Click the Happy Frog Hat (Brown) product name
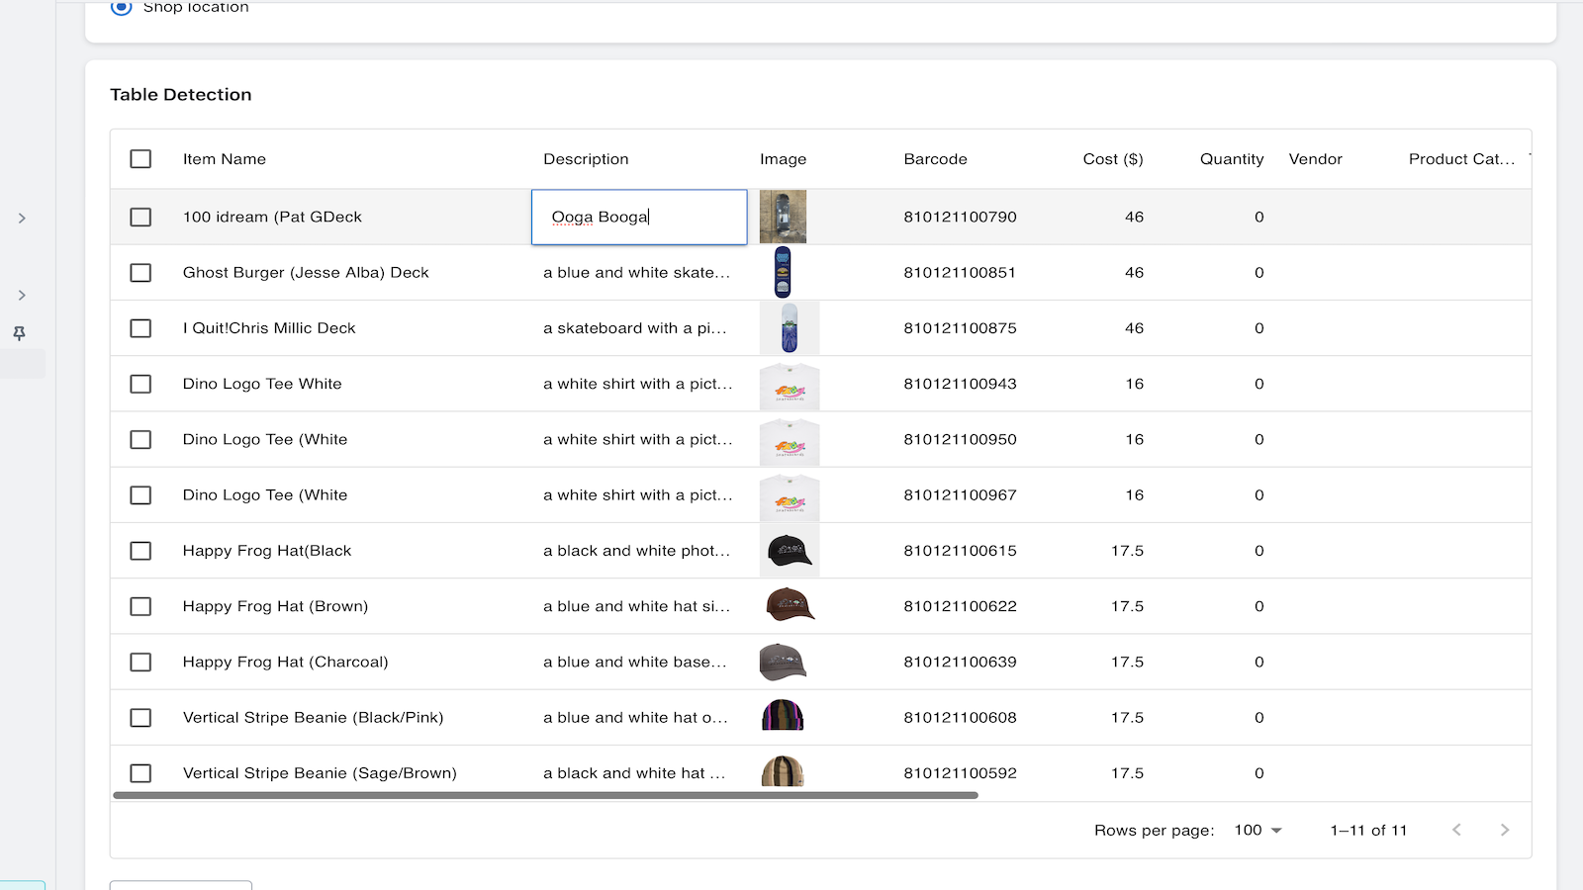1583x890 pixels. (274, 606)
